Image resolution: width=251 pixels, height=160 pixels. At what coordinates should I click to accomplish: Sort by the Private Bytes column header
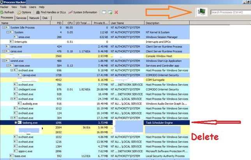[101, 23]
